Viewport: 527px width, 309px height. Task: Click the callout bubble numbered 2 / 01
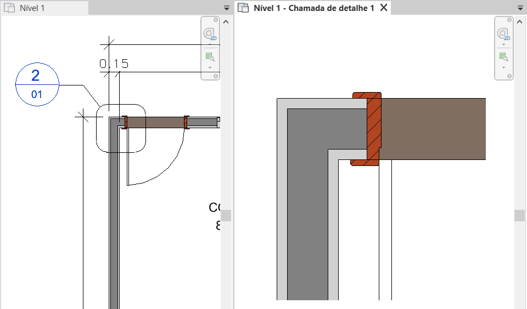[36, 84]
